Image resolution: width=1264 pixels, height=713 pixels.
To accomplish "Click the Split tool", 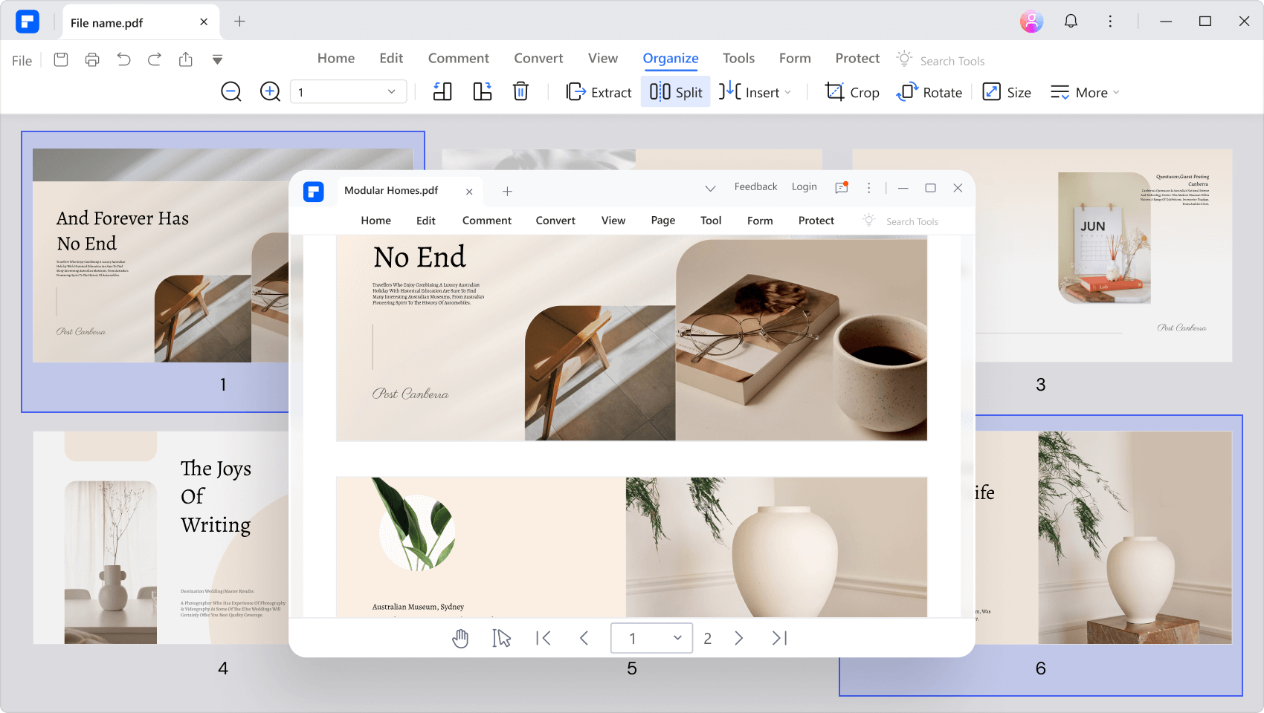I will tap(675, 92).
